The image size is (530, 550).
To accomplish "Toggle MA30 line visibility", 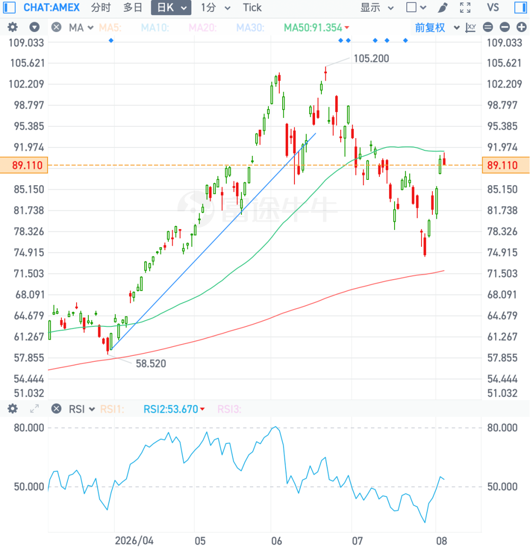I will tap(250, 28).
